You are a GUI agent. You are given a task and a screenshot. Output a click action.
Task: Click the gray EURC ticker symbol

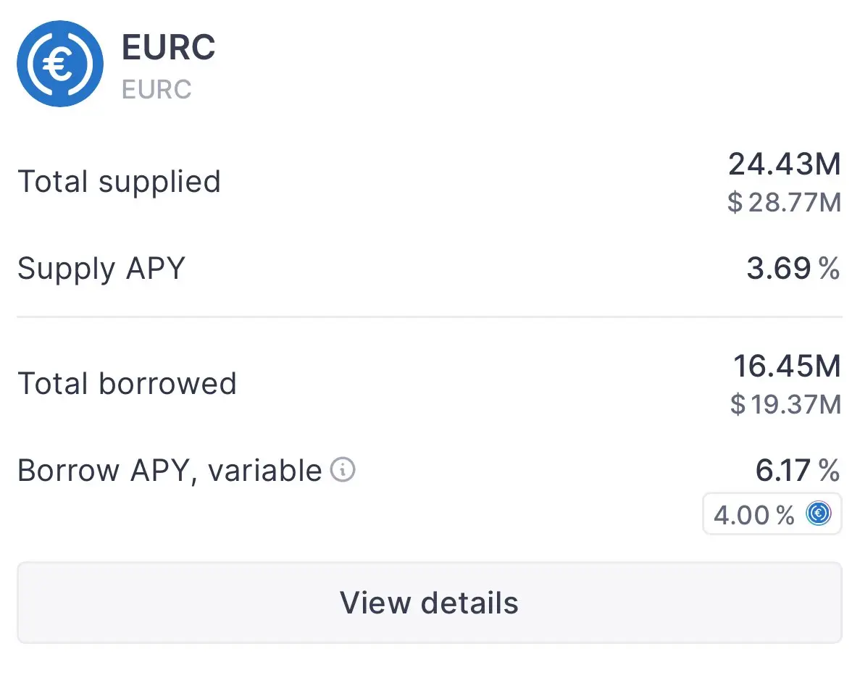156,90
